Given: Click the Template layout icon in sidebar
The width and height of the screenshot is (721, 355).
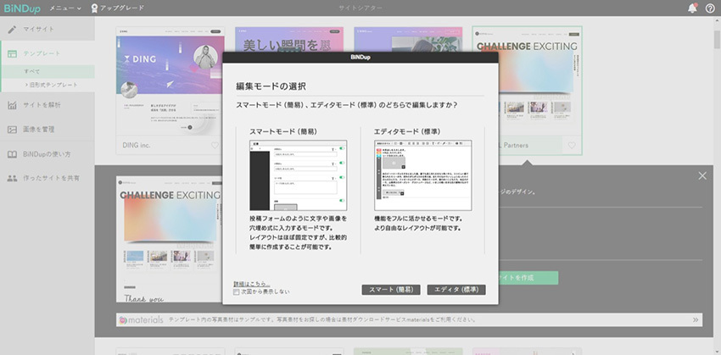Looking at the screenshot, I should click(x=13, y=53).
